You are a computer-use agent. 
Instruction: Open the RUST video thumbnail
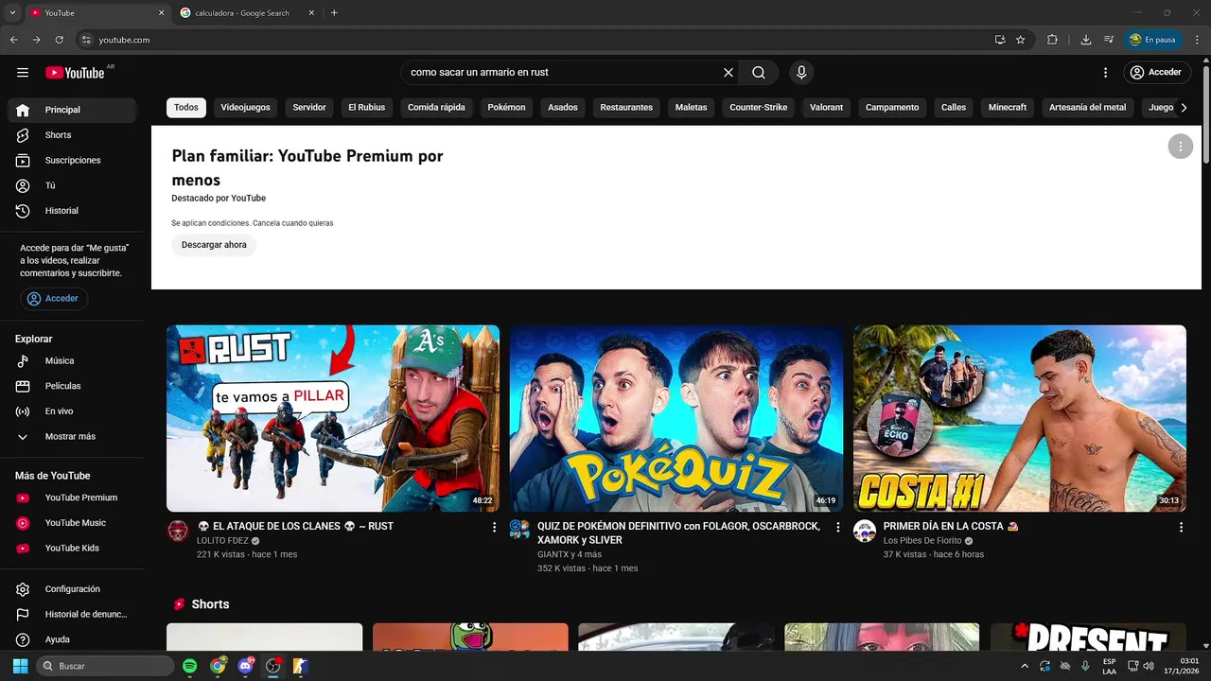click(333, 418)
